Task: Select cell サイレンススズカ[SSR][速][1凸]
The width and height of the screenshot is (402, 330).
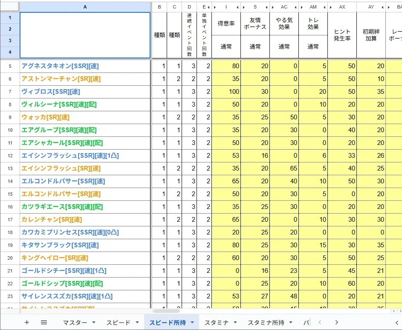Action: click(85, 296)
